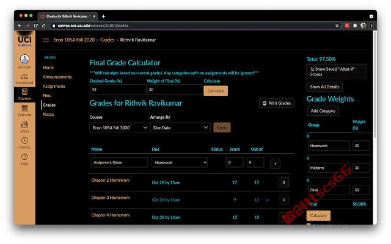Click the Desired Grade input field

(118, 90)
